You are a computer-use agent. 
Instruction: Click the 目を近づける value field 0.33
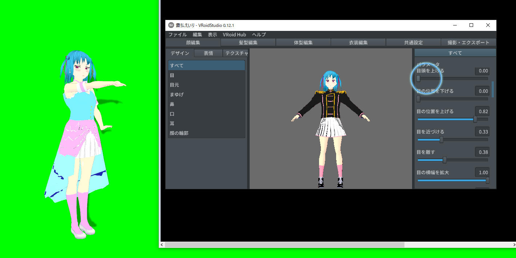click(482, 132)
